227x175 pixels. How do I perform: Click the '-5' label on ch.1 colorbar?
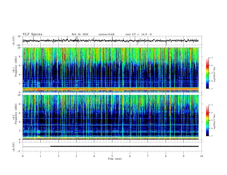(x=212, y=73)
